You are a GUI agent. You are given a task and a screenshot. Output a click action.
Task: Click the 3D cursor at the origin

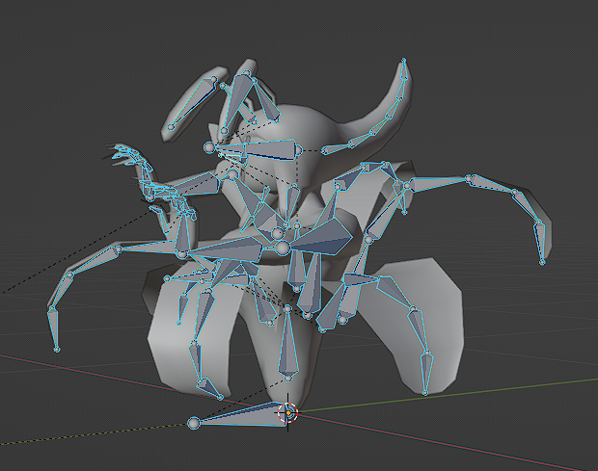click(x=287, y=412)
